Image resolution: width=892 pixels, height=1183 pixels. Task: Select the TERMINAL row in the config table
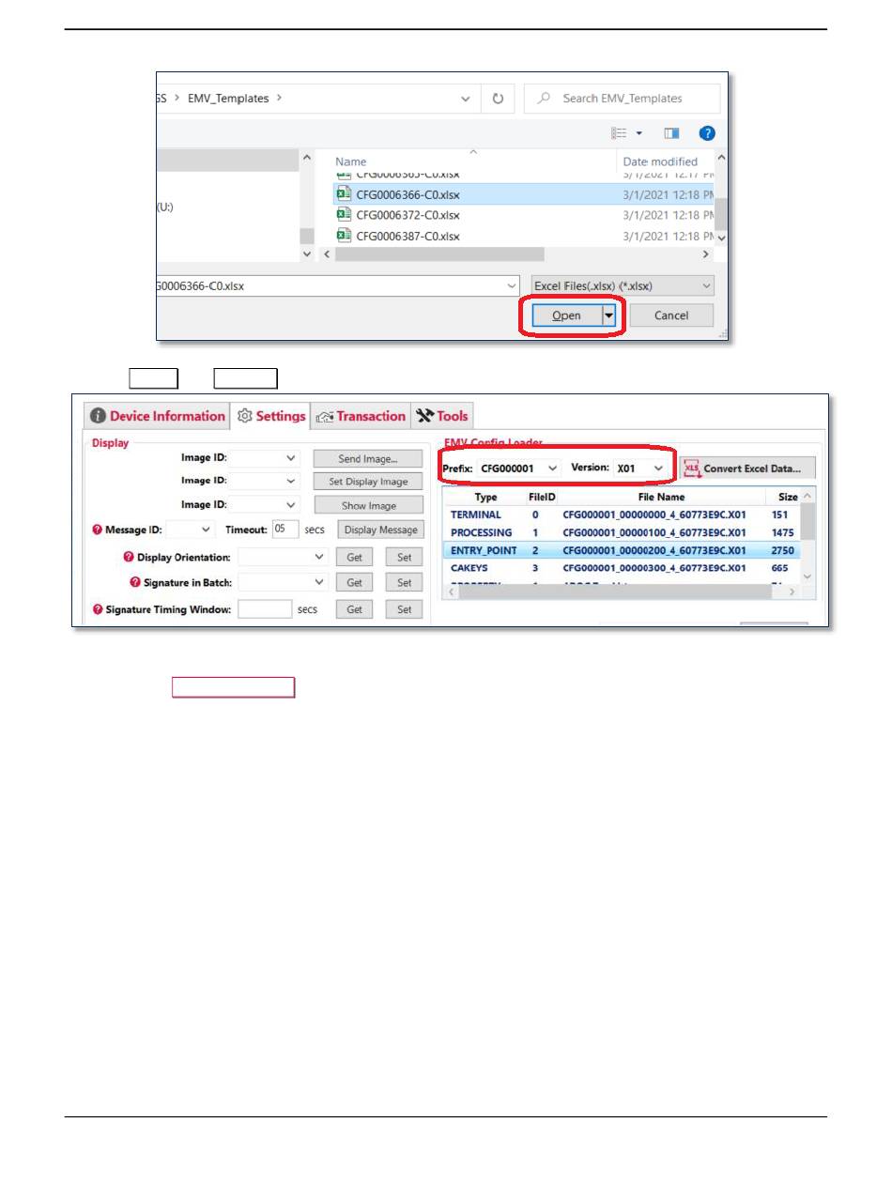(x=622, y=515)
